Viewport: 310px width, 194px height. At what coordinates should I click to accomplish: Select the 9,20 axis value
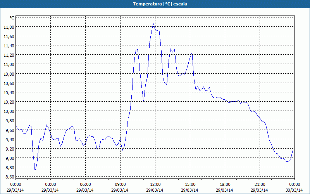pos(10,149)
